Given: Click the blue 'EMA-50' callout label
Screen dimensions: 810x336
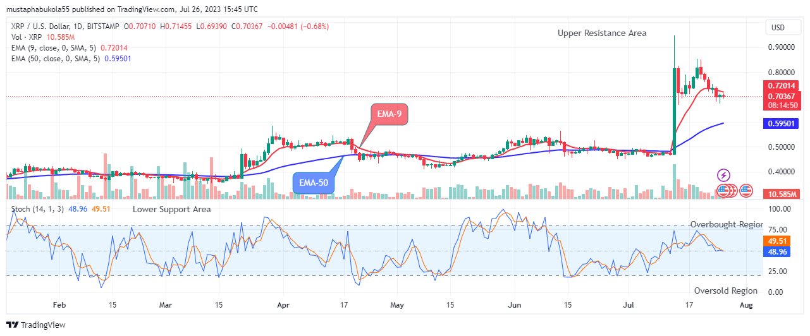Looking at the screenshot, I should [x=314, y=182].
